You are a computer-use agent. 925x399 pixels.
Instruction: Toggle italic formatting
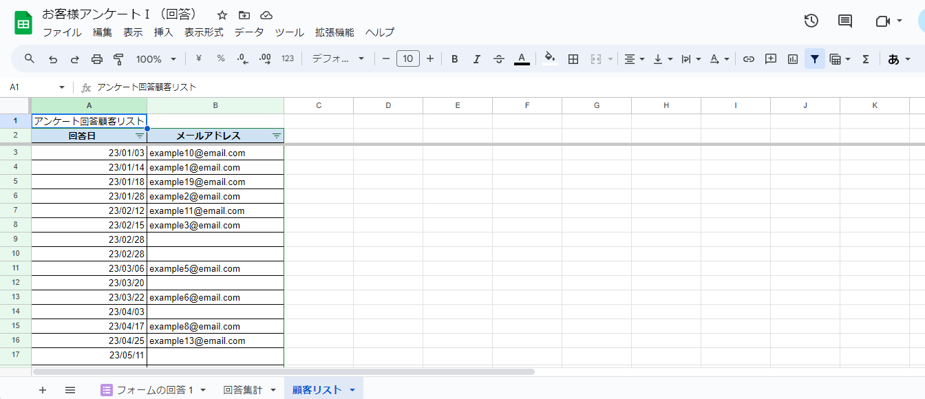click(x=476, y=59)
